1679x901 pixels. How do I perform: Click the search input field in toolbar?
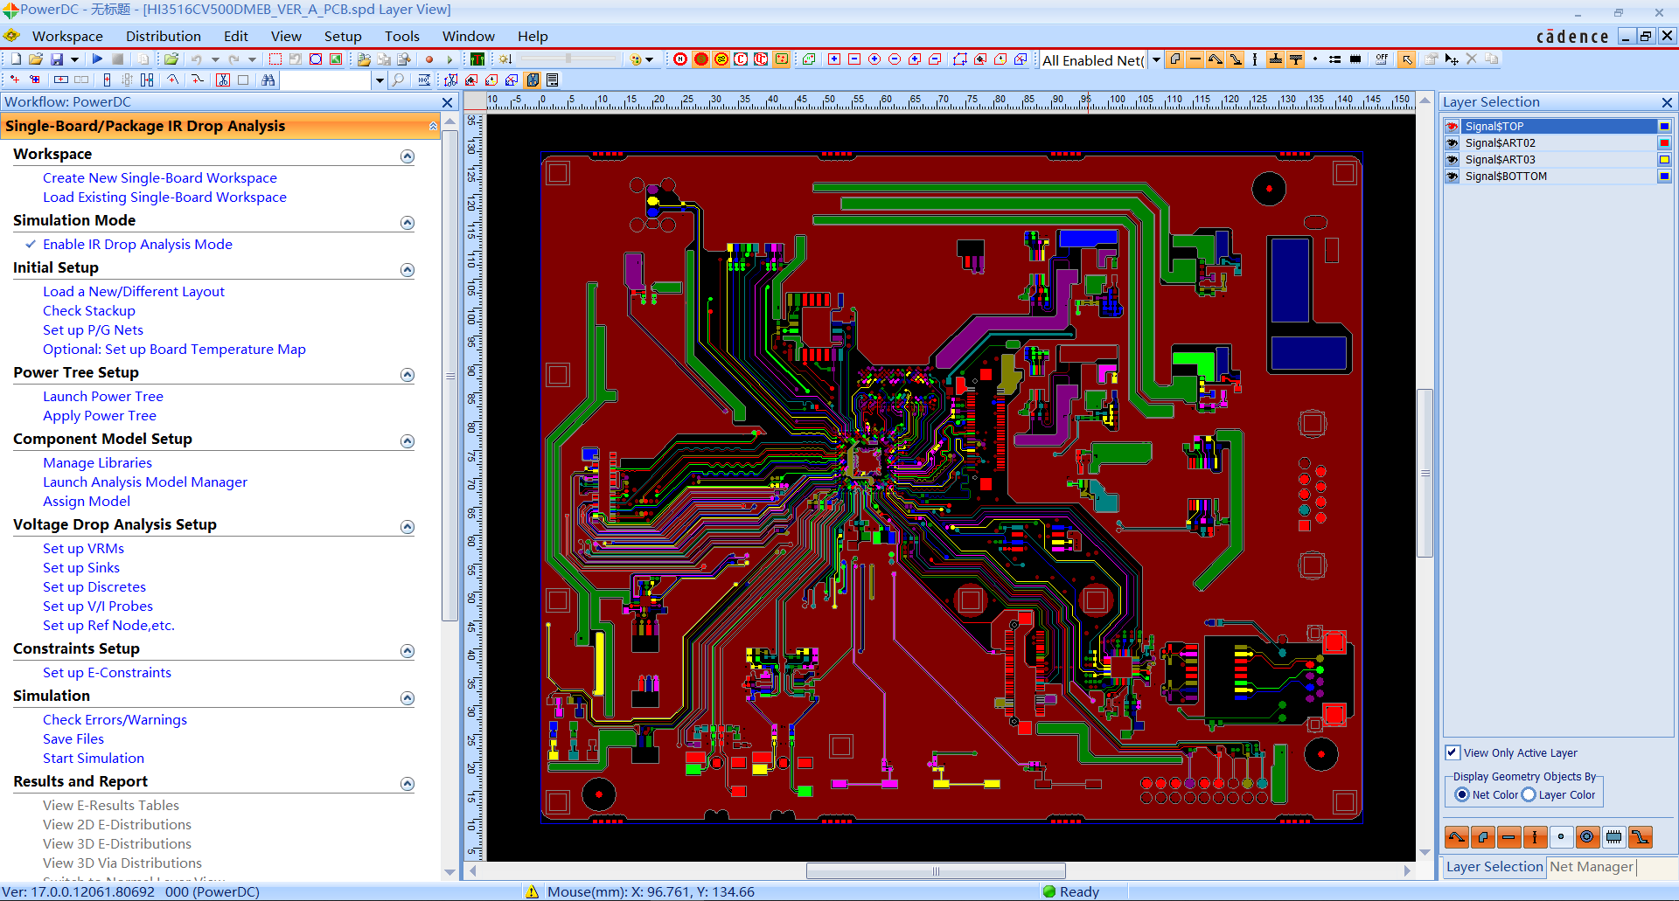coord(326,80)
